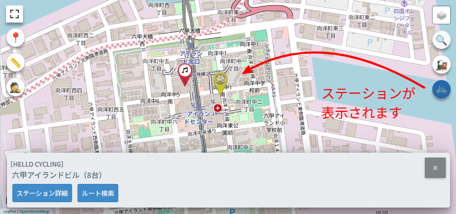Toggle the train stations layer
The height and width of the screenshot is (214, 456).
pyautogui.click(x=441, y=65)
